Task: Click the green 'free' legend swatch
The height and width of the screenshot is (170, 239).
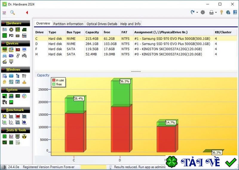Action: tap(54, 84)
